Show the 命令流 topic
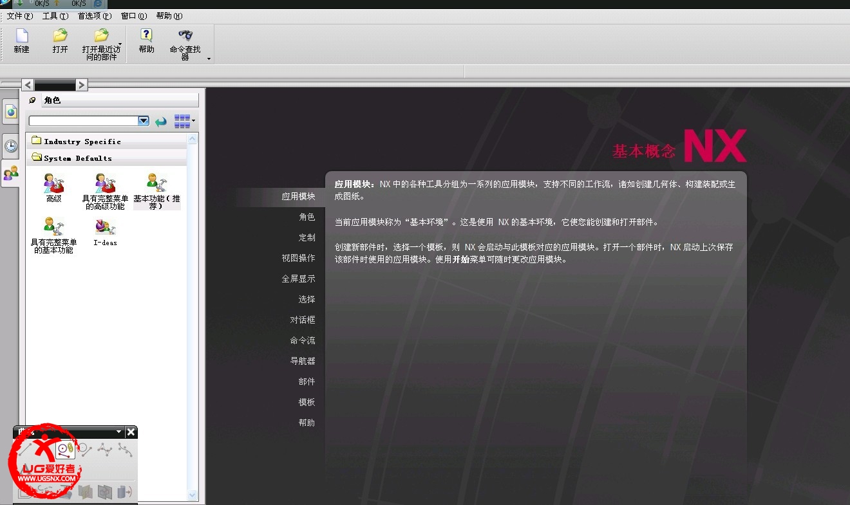 (x=303, y=341)
